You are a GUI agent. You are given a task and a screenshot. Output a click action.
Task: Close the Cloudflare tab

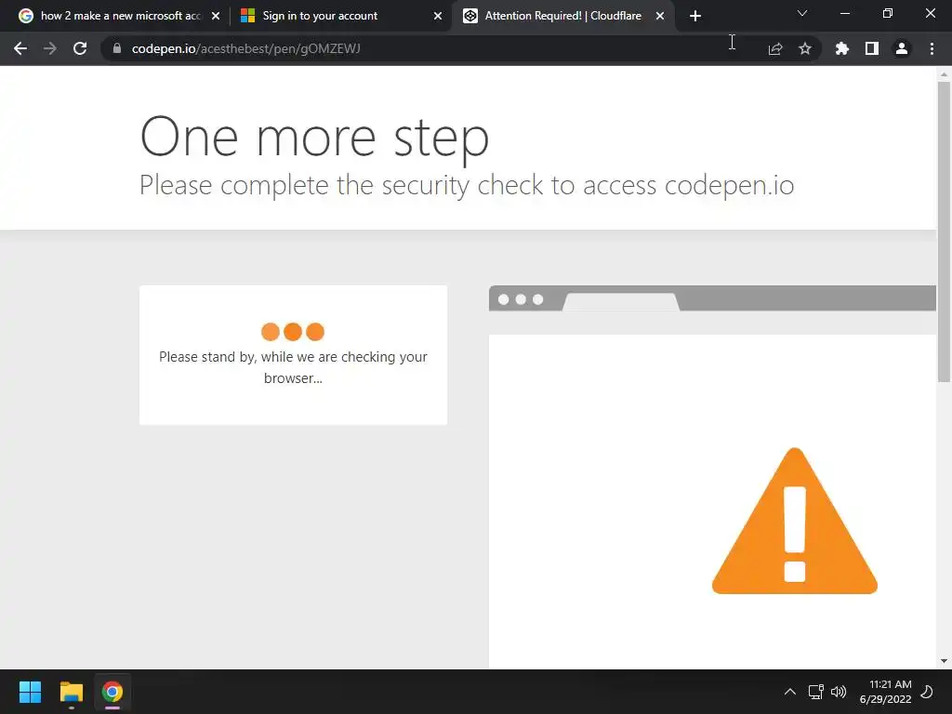coord(660,16)
